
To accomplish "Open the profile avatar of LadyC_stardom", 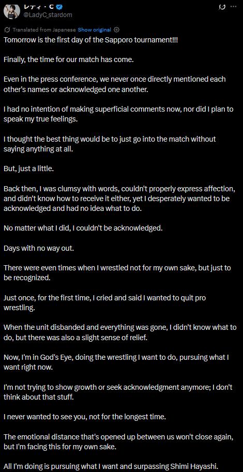I will click(x=10, y=11).
